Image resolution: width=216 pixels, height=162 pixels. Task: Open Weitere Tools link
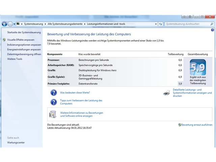coord(15,59)
